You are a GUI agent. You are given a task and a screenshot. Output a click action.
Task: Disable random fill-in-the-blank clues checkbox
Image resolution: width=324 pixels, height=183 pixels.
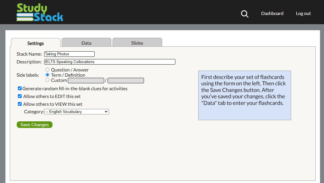(x=20, y=88)
